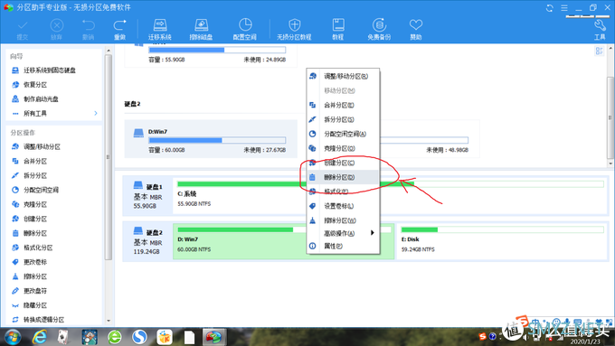
Task: Select 拆分分区 in the context menu
Action: 343,119
